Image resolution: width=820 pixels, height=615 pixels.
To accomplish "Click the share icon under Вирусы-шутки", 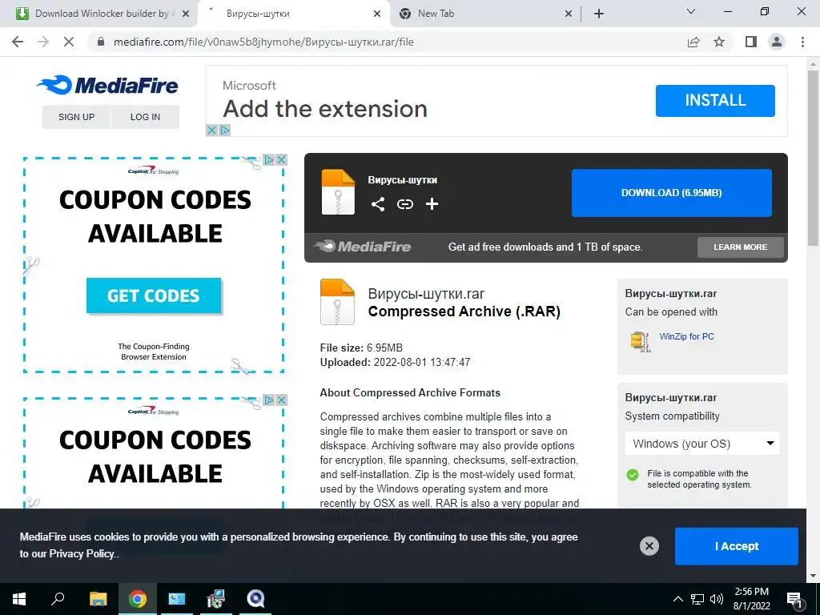I will pos(378,204).
